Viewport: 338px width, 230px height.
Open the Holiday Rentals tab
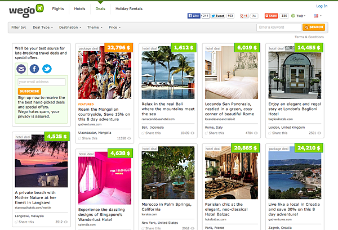(129, 9)
